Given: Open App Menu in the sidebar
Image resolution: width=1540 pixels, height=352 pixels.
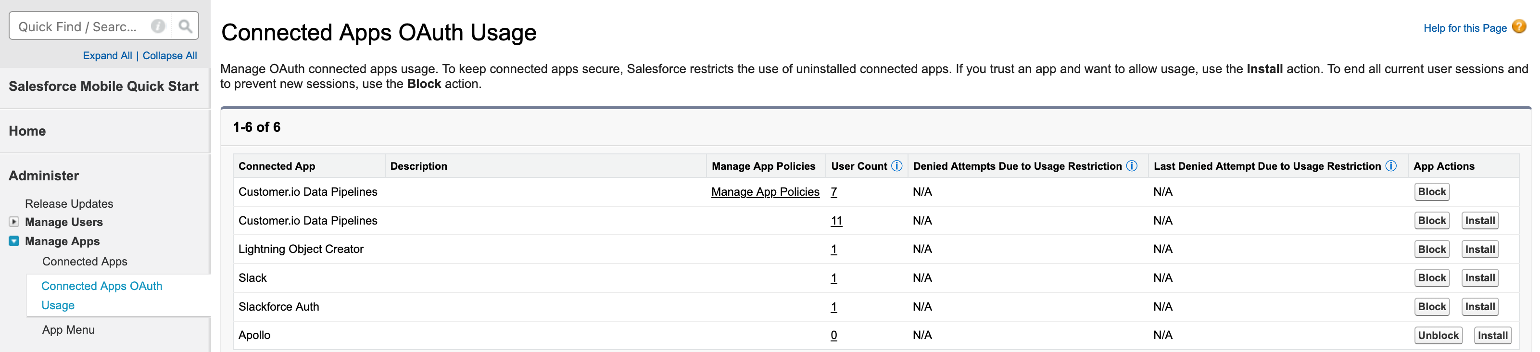Looking at the screenshot, I should [x=68, y=330].
